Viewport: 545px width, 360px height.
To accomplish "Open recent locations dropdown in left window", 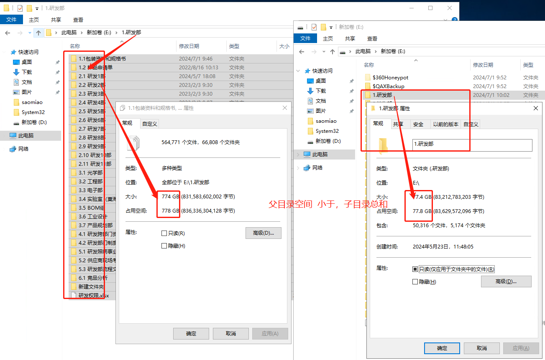I will coord(30,33).
